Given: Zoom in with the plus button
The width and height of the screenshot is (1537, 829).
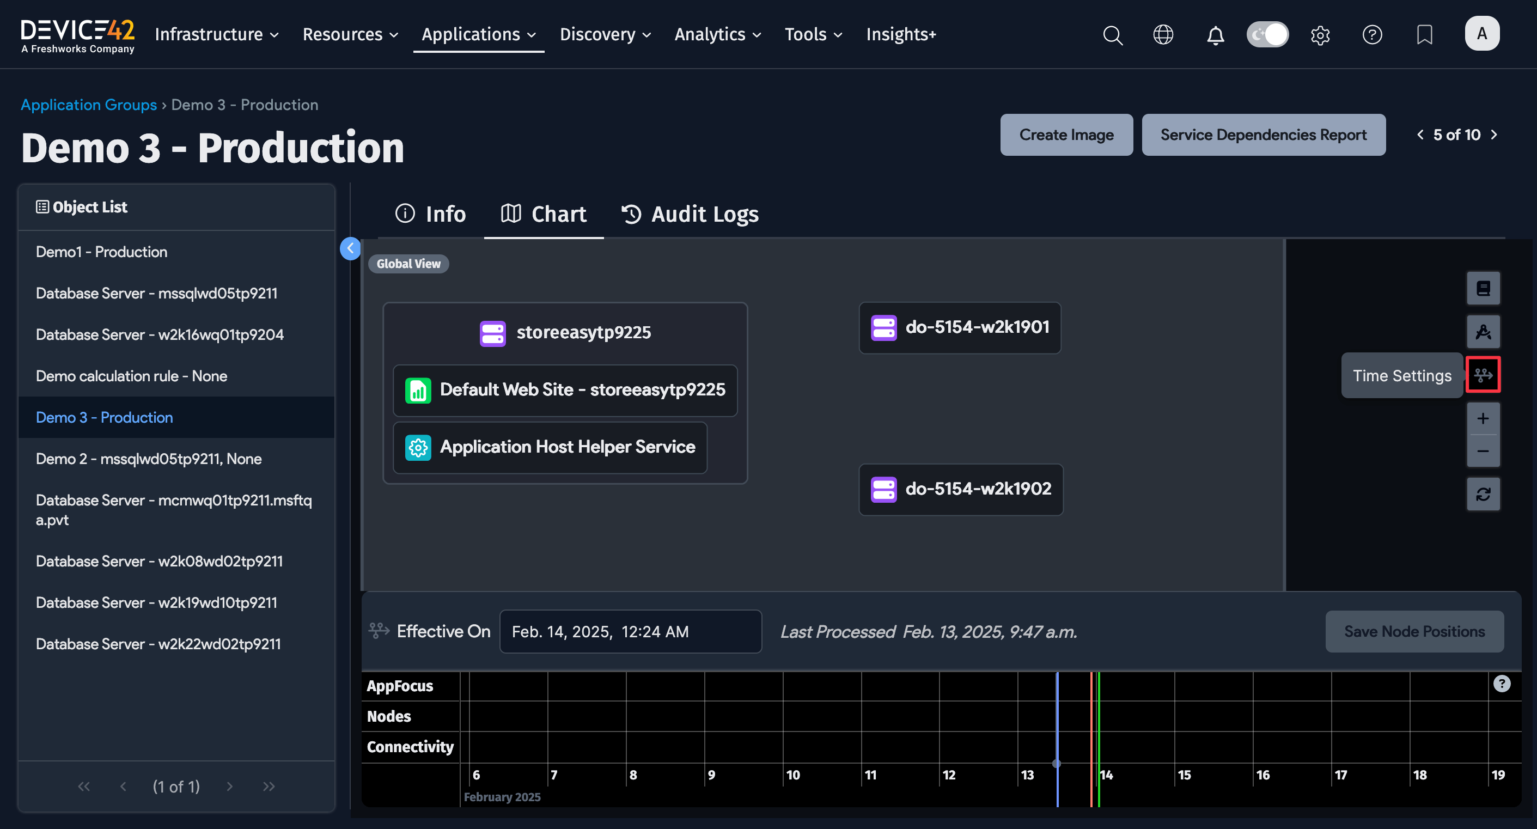Looking at the screenshot, I should 1483,418.
